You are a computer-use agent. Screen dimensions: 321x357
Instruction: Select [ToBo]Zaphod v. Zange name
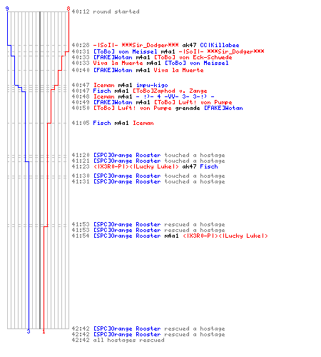(x=170, y=91)
